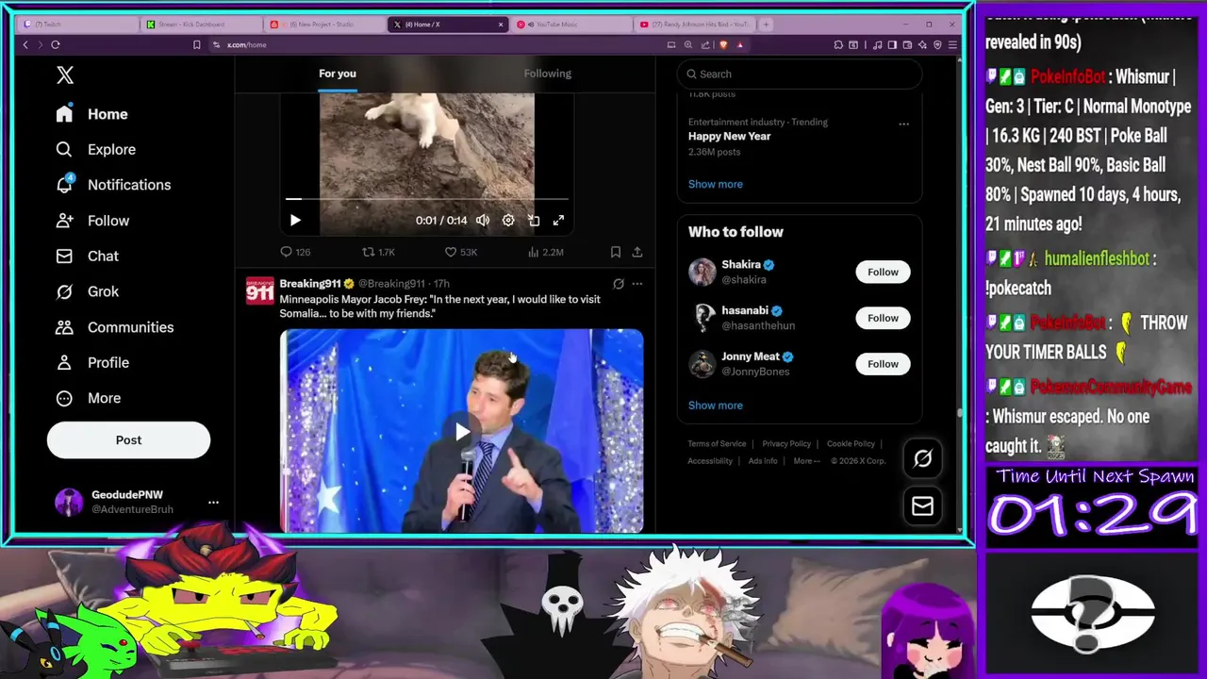Open the Terms of Service link

tap(717, 444)
